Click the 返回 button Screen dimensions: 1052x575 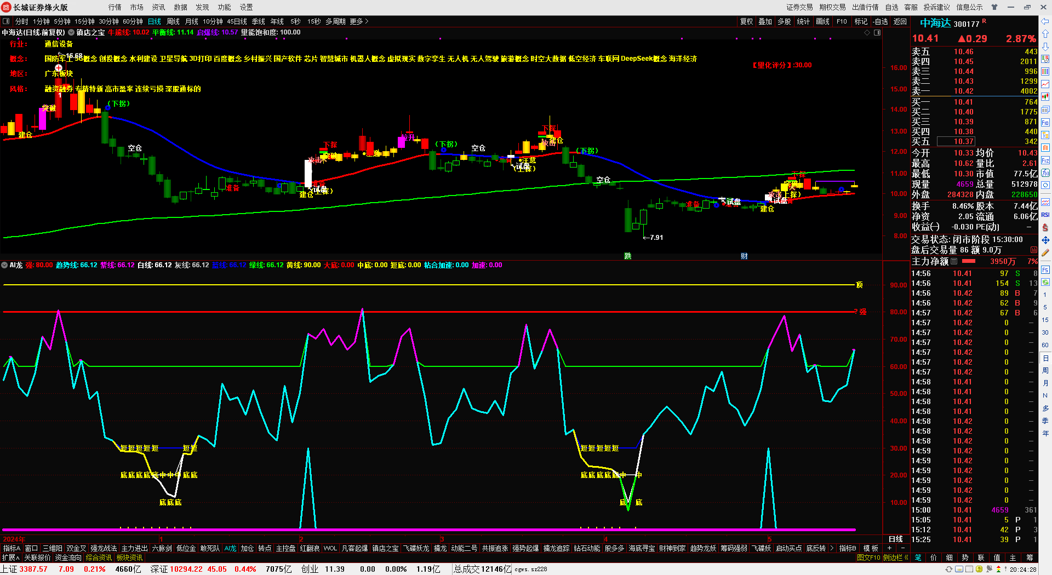pyautogui.click(x=900, y=21)
